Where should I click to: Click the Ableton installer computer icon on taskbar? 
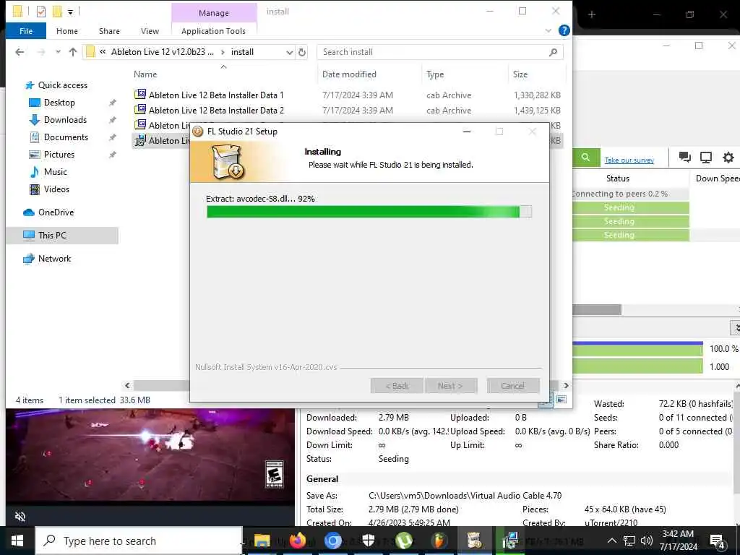click(509, 541)
